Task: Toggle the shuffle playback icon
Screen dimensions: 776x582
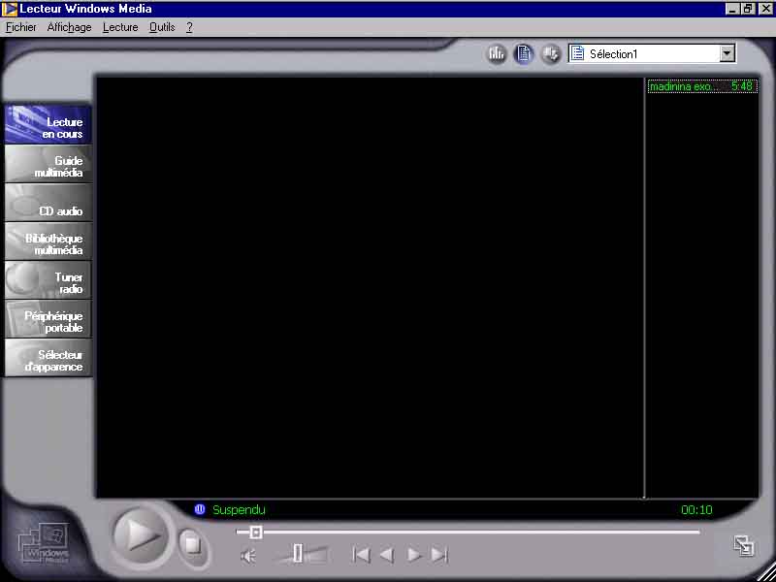Action: click(x=550, y=53)
